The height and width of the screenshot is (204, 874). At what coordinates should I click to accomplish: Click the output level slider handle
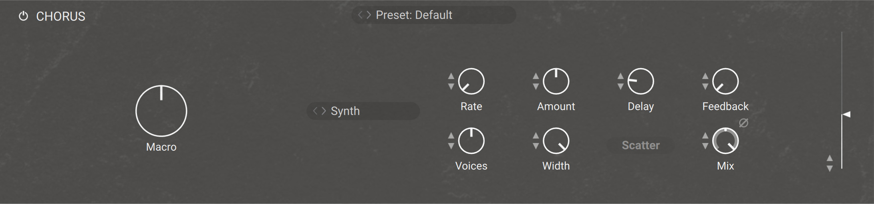tap(846, 115)
